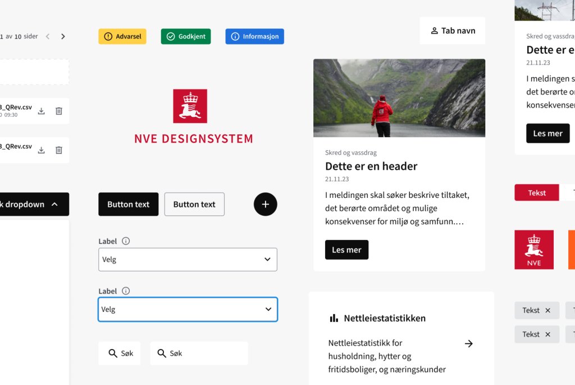Delete the CSV file timestamped 09:30

click(59, 111)
